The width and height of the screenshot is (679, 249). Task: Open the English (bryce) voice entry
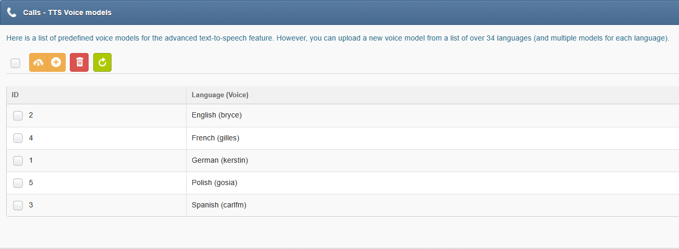point(217,115)
